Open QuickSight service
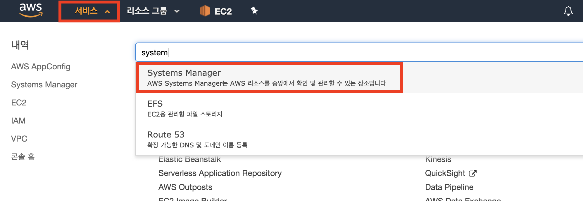Viewport: 583px width, 201px height. point(445,173)
